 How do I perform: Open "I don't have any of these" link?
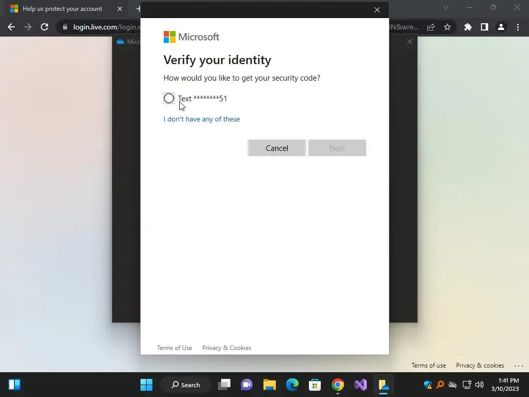point(201,119)
